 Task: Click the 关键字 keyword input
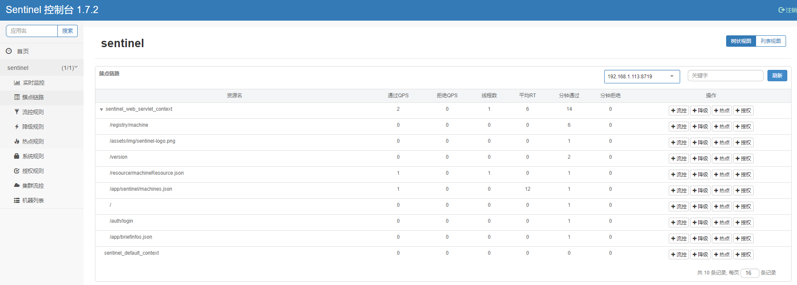(x=725, y=75)
